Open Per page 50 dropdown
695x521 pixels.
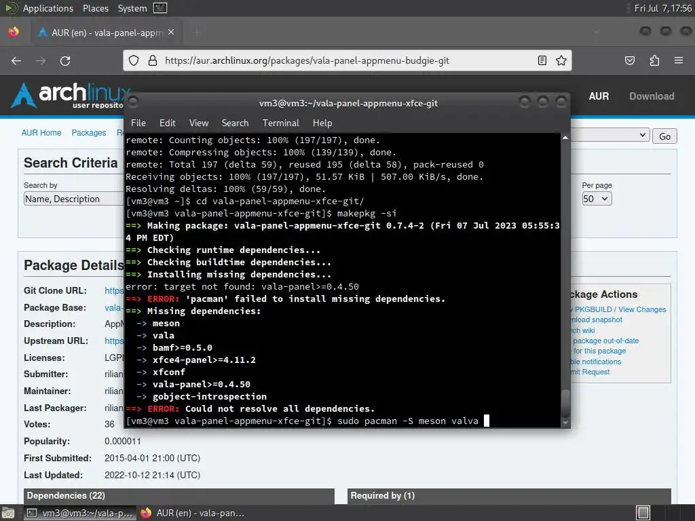click(597, 199)
